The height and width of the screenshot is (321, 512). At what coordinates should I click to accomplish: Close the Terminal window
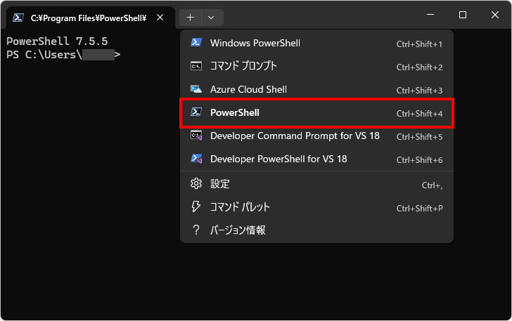coord(495,15)
